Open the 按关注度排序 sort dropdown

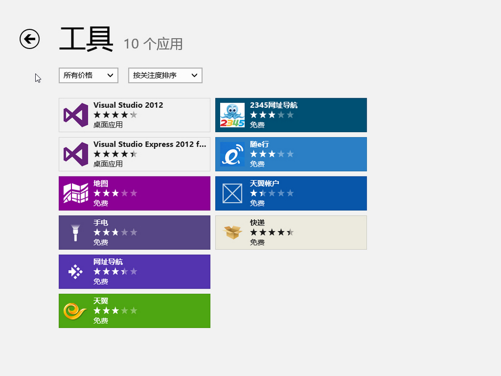pos(165,75)
